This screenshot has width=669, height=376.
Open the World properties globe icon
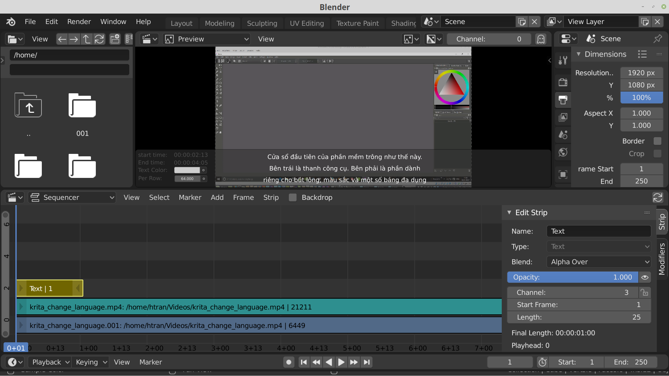(563, 152)
